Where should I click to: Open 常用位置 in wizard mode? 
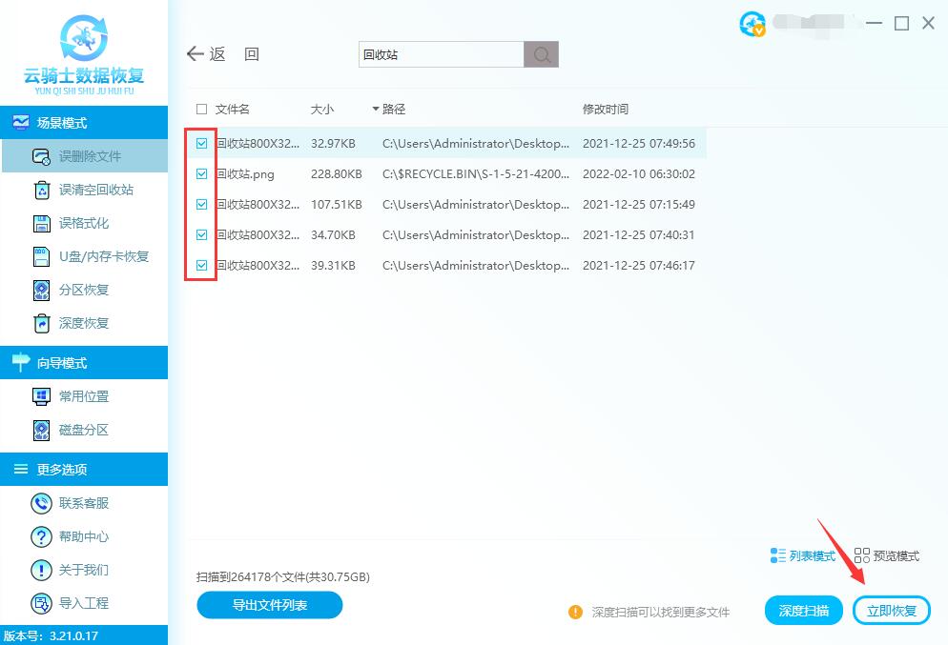(85, 396)
